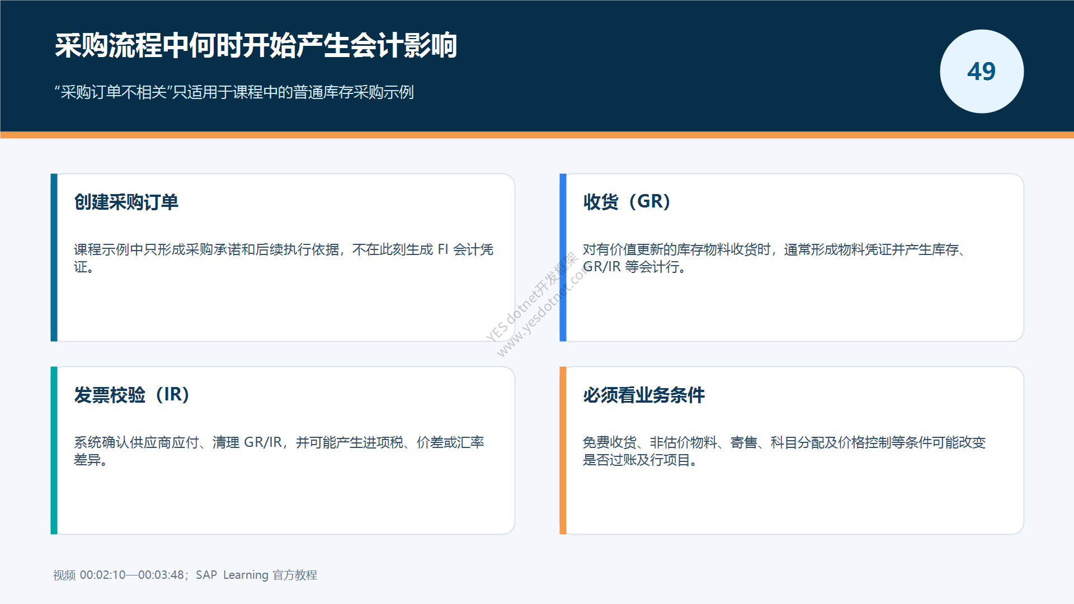Click the slide title 采购流程中何时开始产生会计影响
The width and height of the screenshot is (1074, 604).
(256, 45)
